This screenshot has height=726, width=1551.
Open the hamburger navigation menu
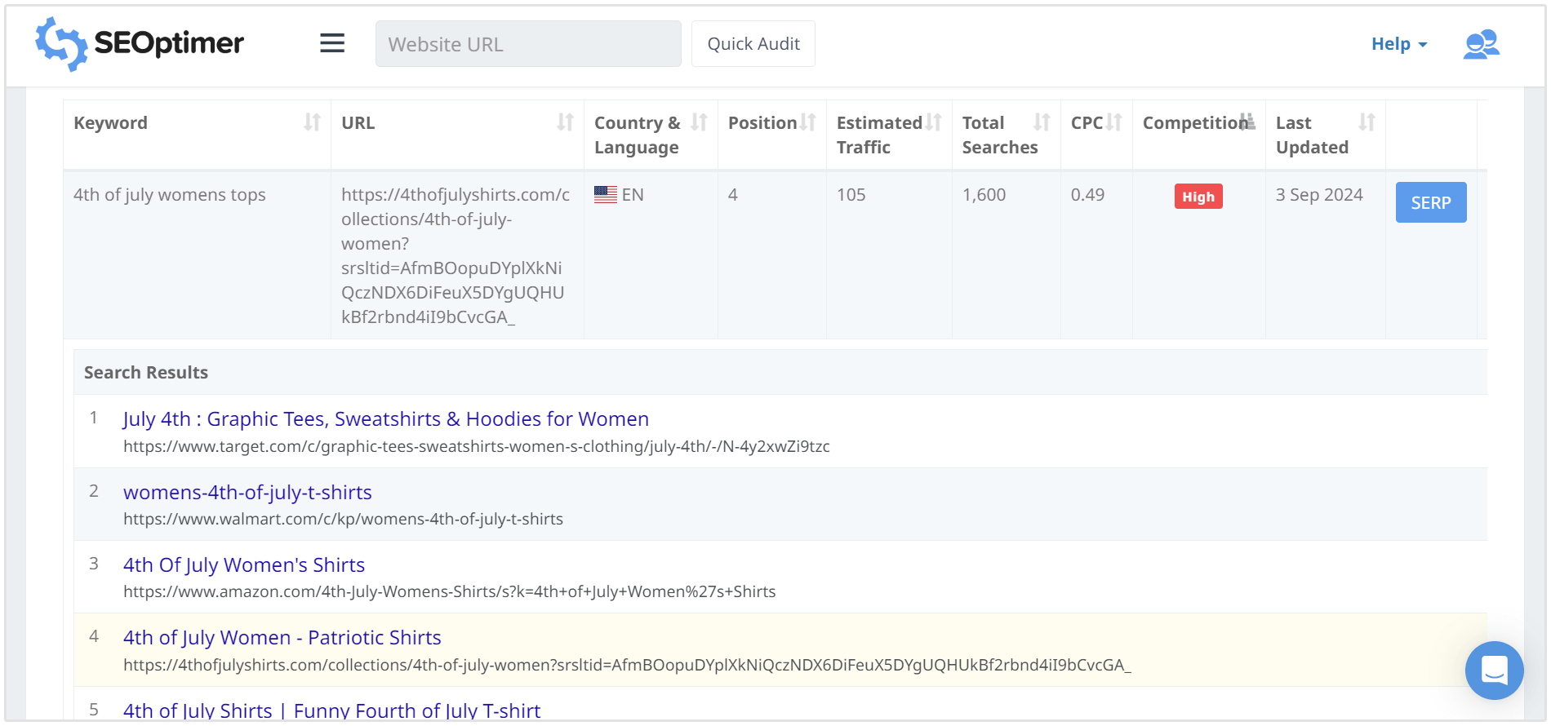331,43
